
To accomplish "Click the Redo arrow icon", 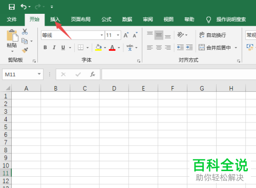I will click(x=37, y=7).
